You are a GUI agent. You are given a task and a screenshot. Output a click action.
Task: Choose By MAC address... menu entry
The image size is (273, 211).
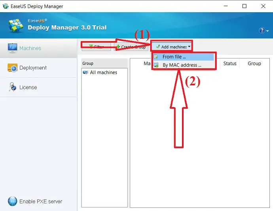(x=184, y=65)
